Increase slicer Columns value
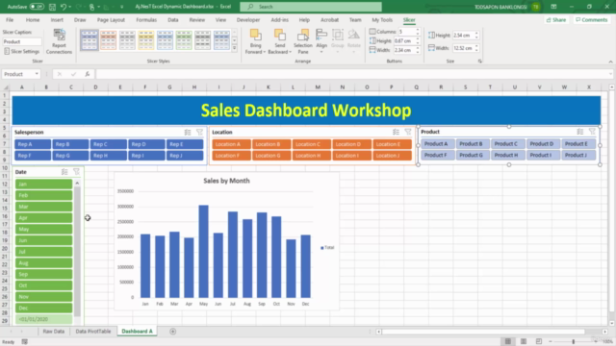 [x=418, y=30]
